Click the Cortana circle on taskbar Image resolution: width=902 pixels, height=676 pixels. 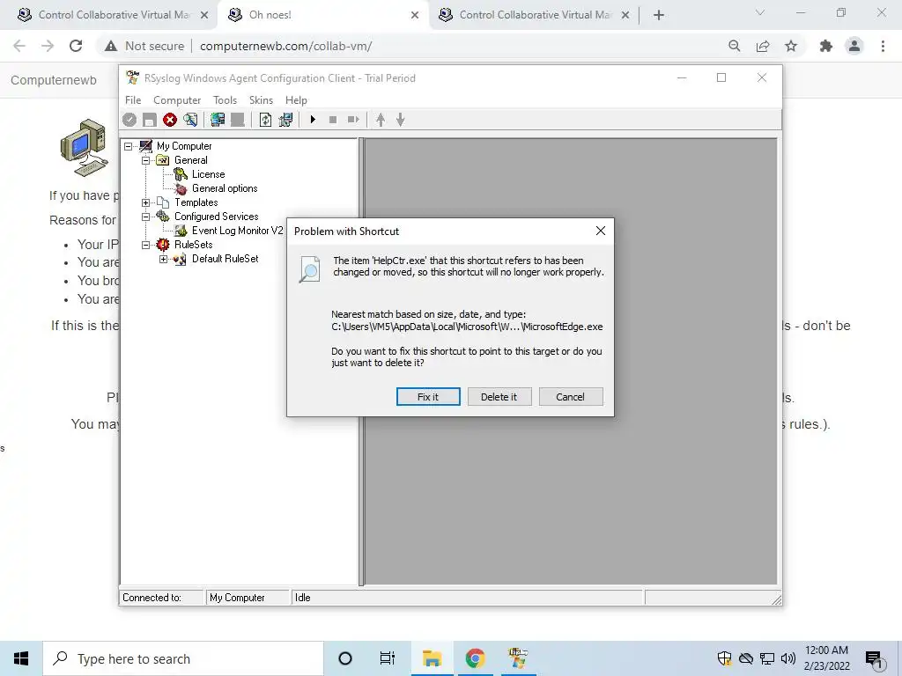(x=345, y=658)
